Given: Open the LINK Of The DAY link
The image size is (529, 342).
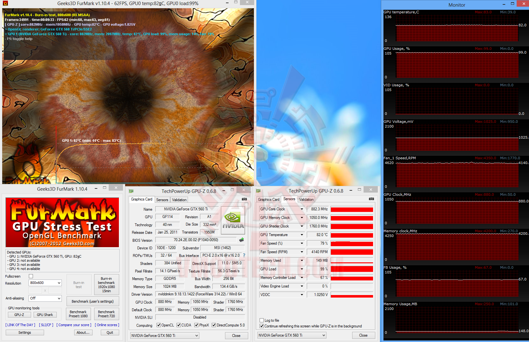Looking at the screenshot, I should tap(20, 325).
